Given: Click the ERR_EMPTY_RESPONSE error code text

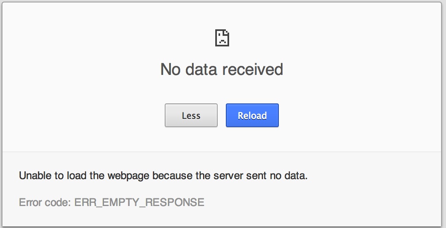Looking at the screenshot, I should click(x=139, y=202).
